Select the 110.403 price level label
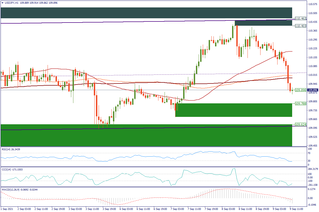 pos(301,26)
